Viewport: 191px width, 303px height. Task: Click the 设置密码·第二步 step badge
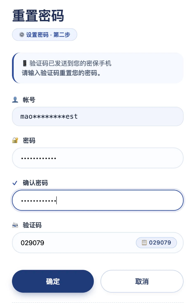(x=44, y=34)
